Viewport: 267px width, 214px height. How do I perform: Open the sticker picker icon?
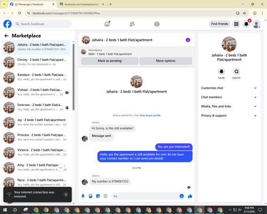(98, 196)
